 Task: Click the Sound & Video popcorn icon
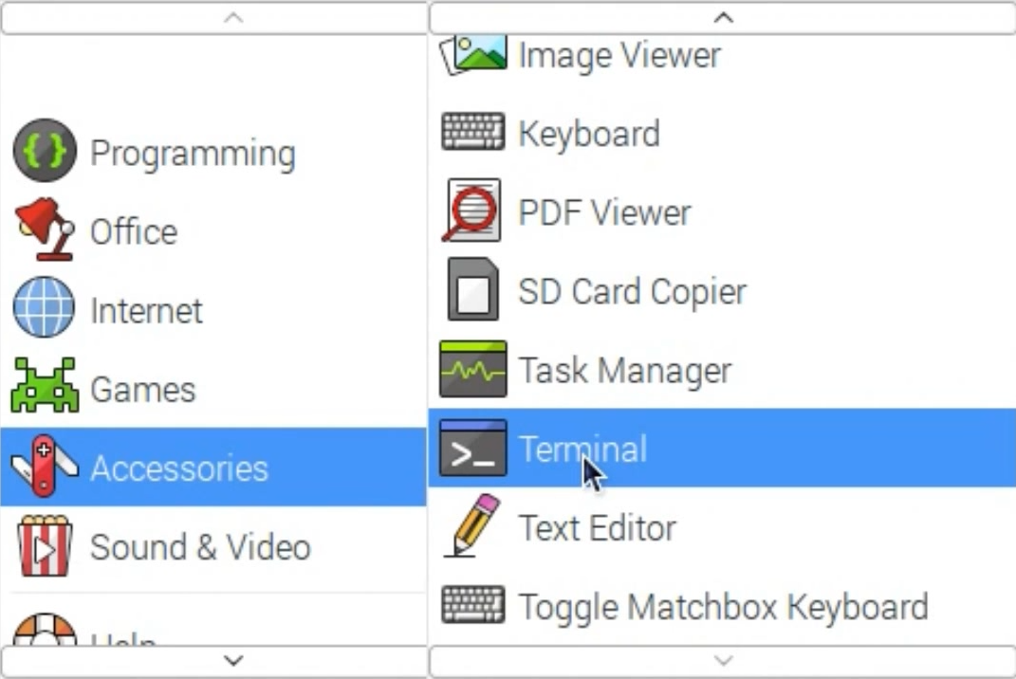(44, 545)
